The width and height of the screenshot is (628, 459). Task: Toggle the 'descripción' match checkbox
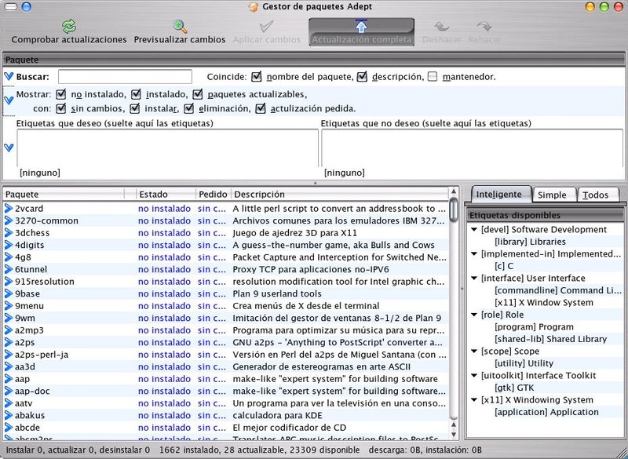362,76
